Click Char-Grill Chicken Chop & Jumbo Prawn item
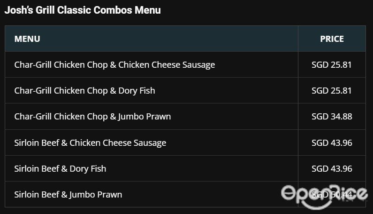This screenshot has width=373, height=214. pyautogui.click(x=92, y=117)
